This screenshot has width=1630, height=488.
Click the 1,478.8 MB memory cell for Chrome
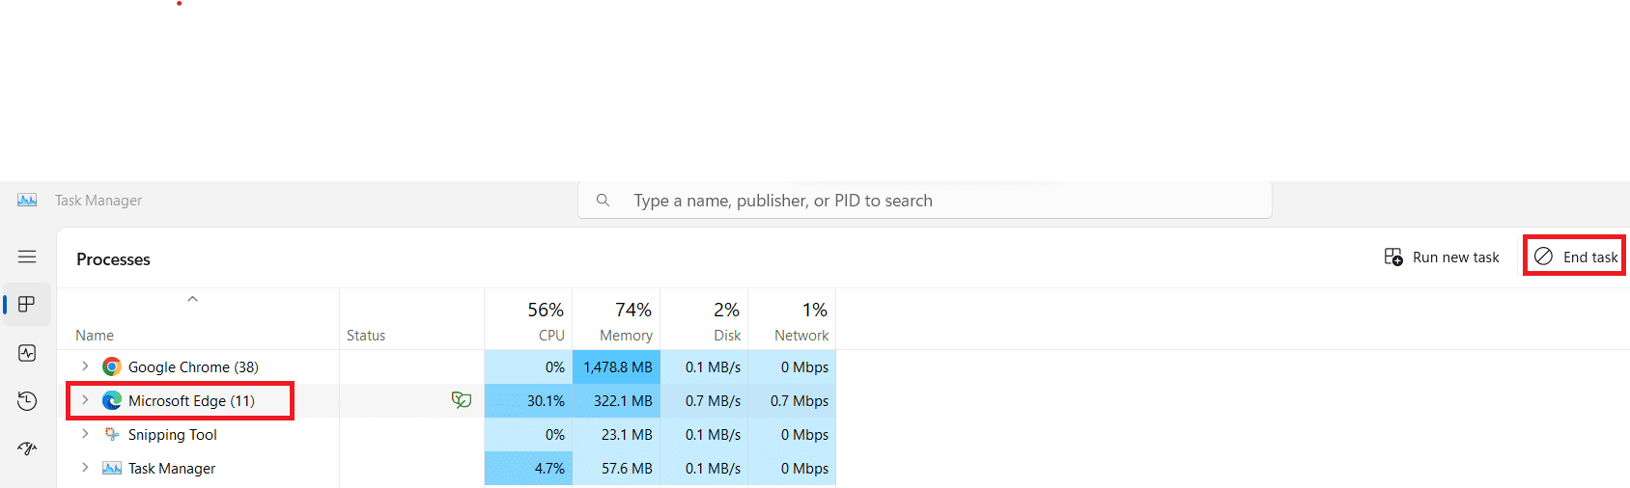tap(616, 366)
